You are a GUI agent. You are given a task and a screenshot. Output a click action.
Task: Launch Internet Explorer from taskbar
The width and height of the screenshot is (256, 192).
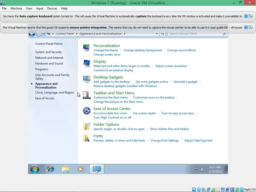click(x=50, y=169)
